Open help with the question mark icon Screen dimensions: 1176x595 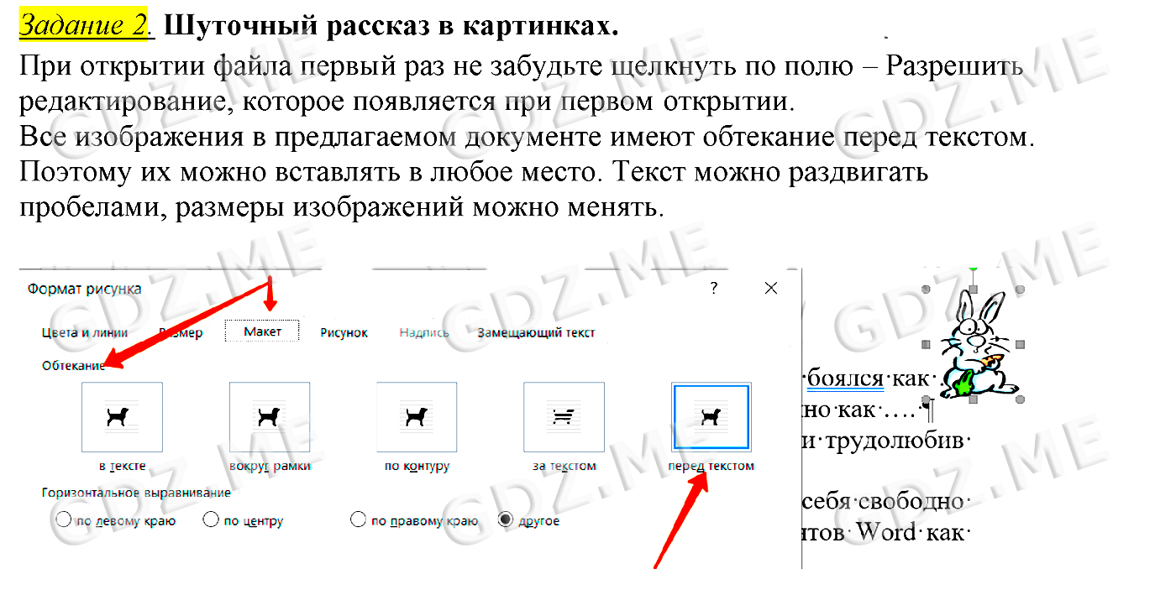coord(714,288)
